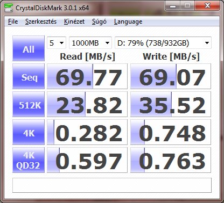Open the Kinézet menu
The image size is (224, 203).
tap(74, 21)
